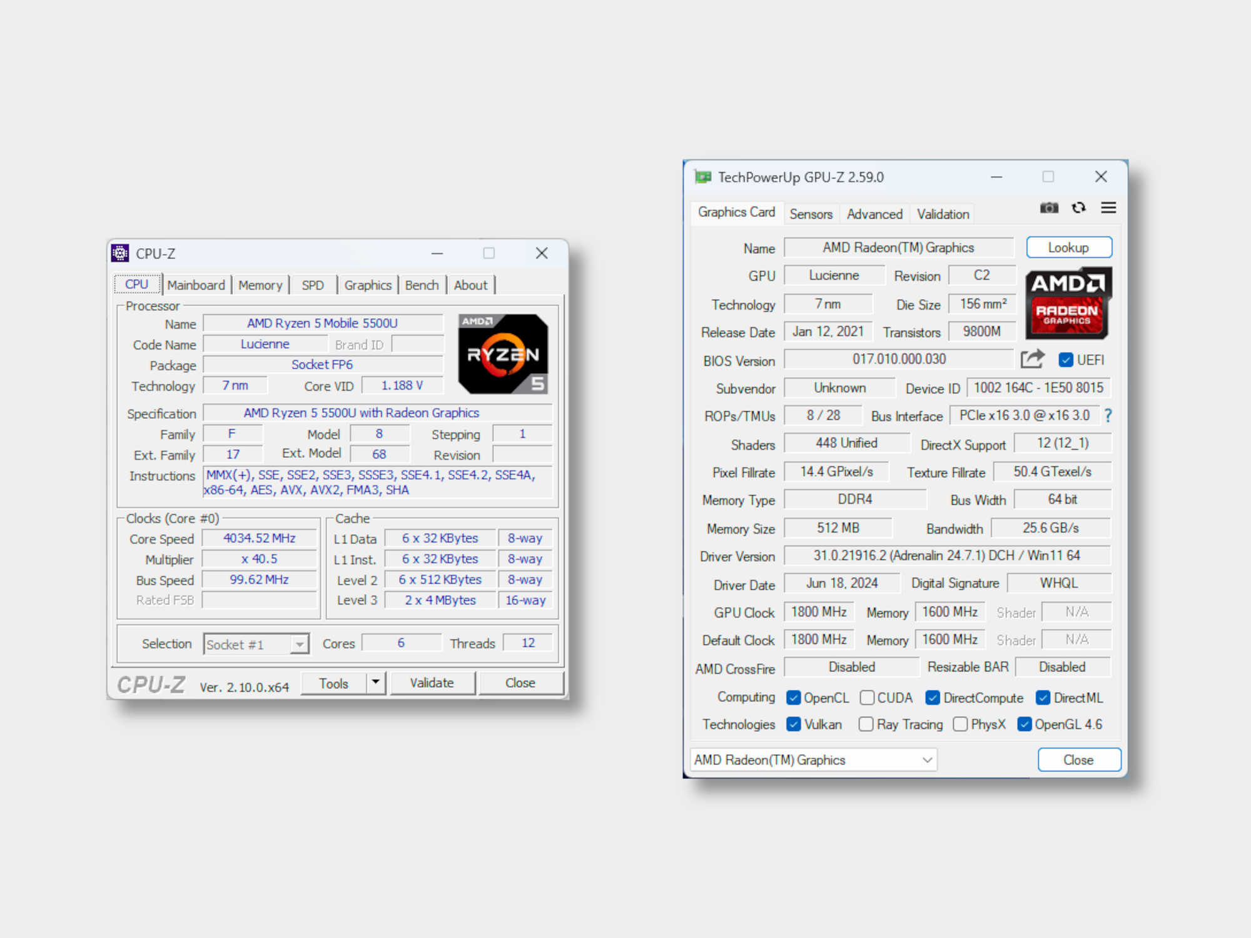This screenshot has height=938, width=1251.
Task: Open the SPD tab in CPU-Z
Action: point(313,285)
